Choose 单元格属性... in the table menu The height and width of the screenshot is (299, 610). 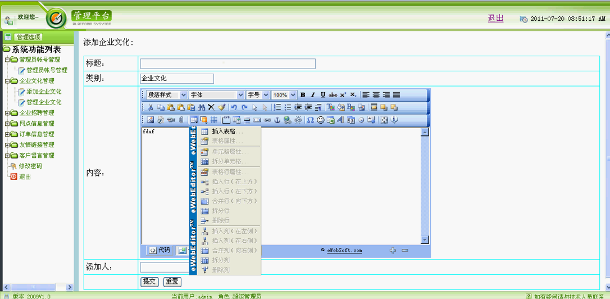[229, 152]
